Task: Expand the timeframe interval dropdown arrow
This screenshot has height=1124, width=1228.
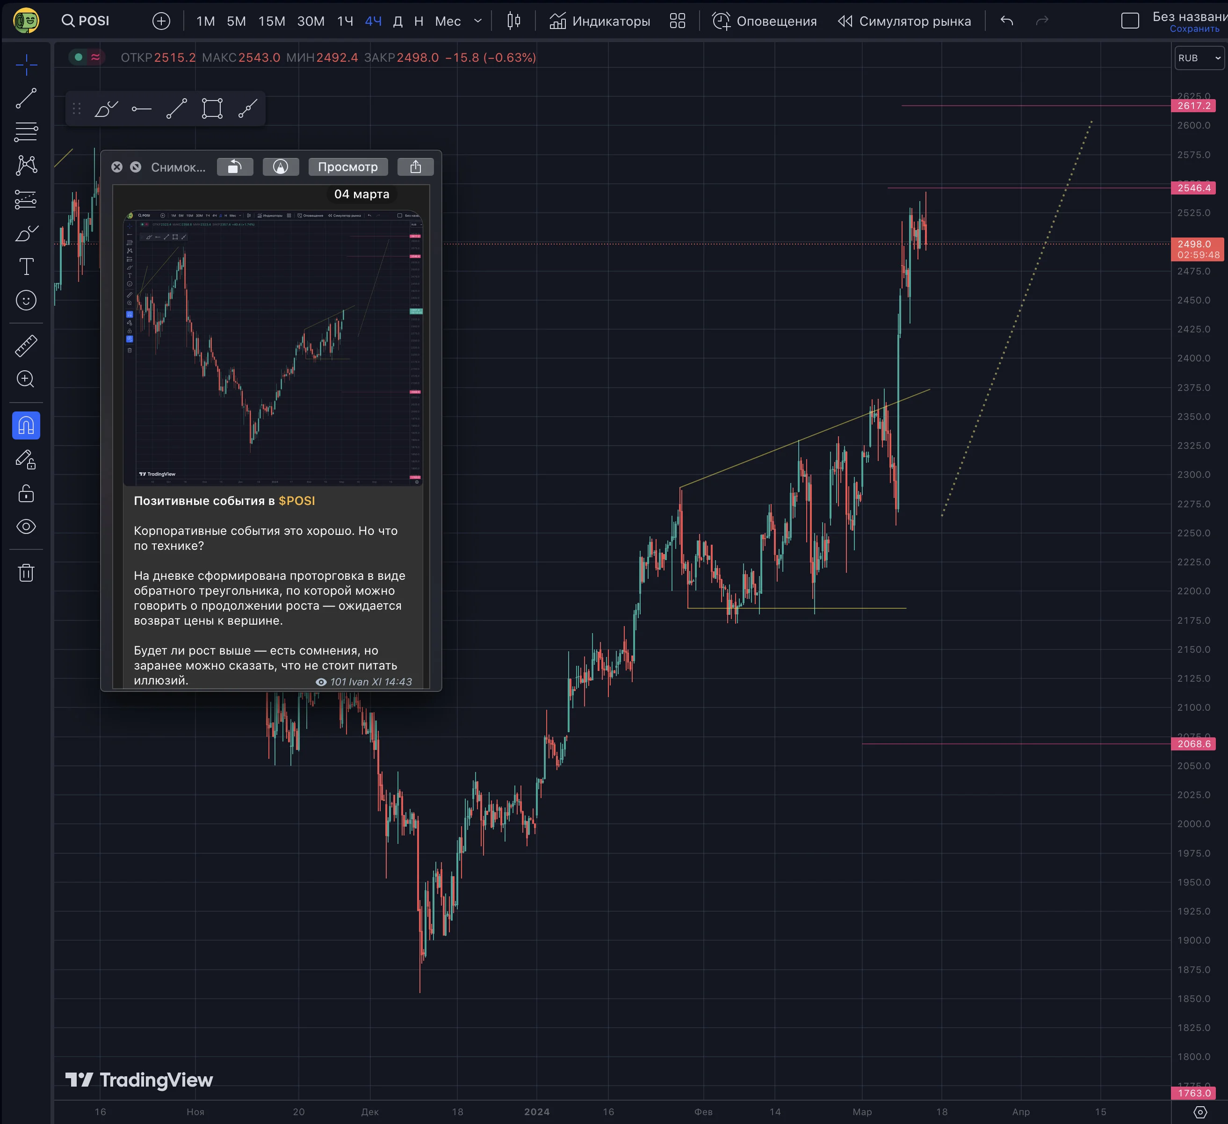Action: click(478, 22)
